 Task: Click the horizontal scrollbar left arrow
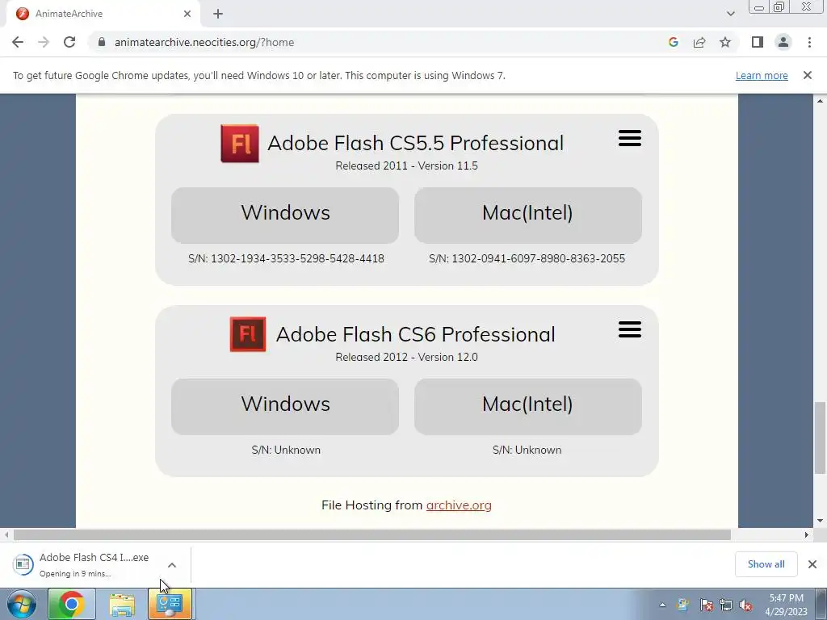pos(6,534)
